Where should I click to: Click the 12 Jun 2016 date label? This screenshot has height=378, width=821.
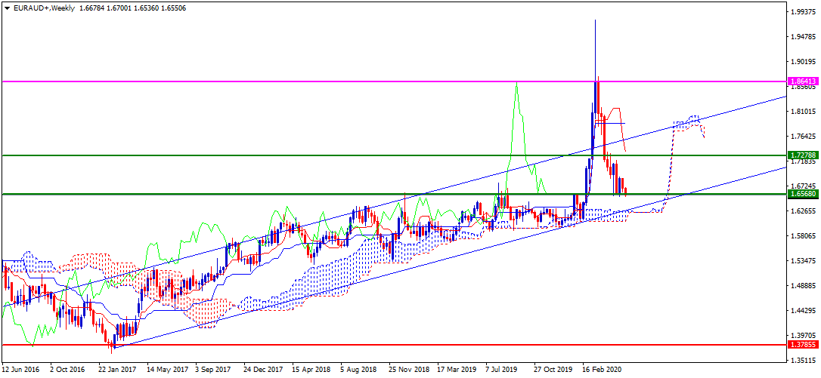click(19, 369)
